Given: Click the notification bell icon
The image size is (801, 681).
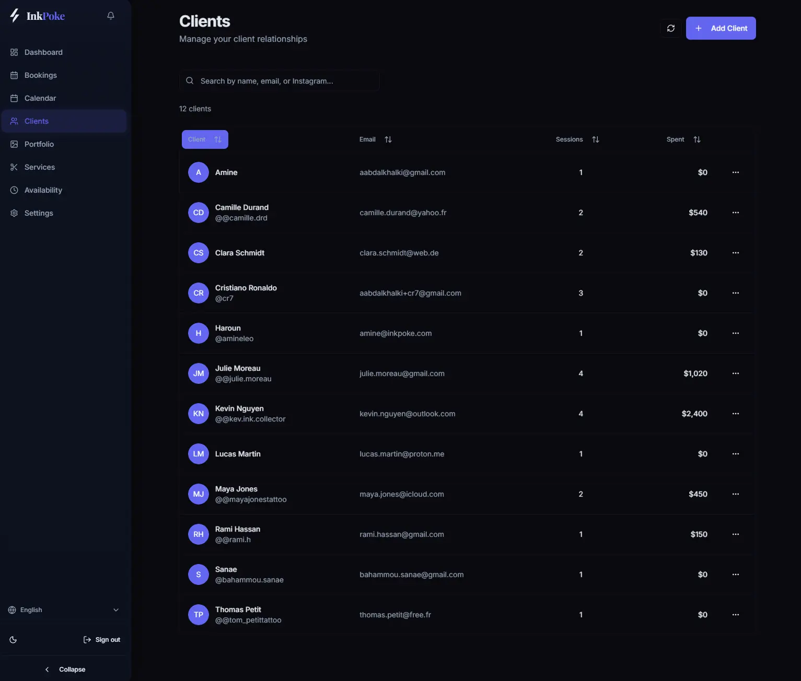Looking at the screenshot, I should coord(111,16).
